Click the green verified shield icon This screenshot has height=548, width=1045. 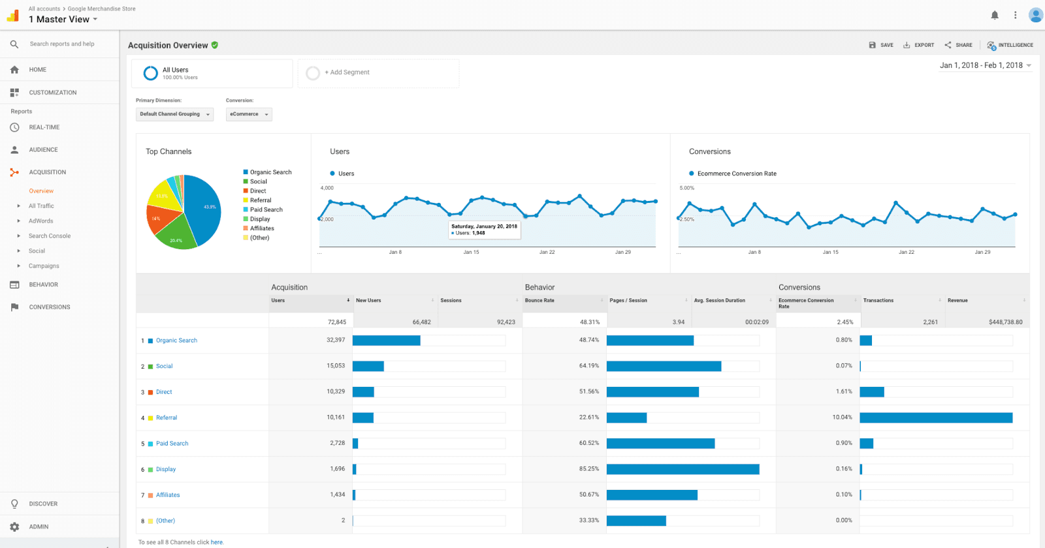[215, 45]
